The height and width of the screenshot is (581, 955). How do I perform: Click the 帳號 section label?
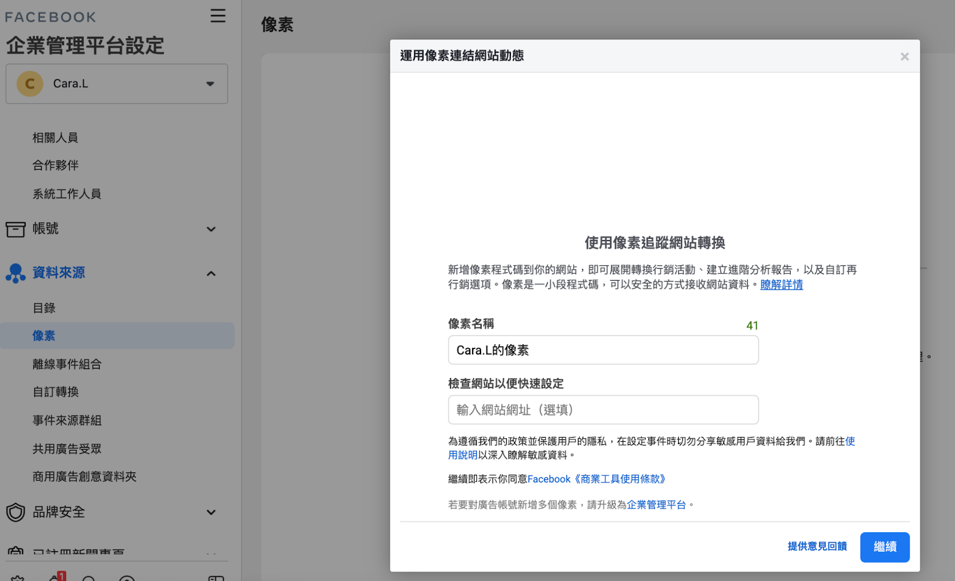(46, 229)
